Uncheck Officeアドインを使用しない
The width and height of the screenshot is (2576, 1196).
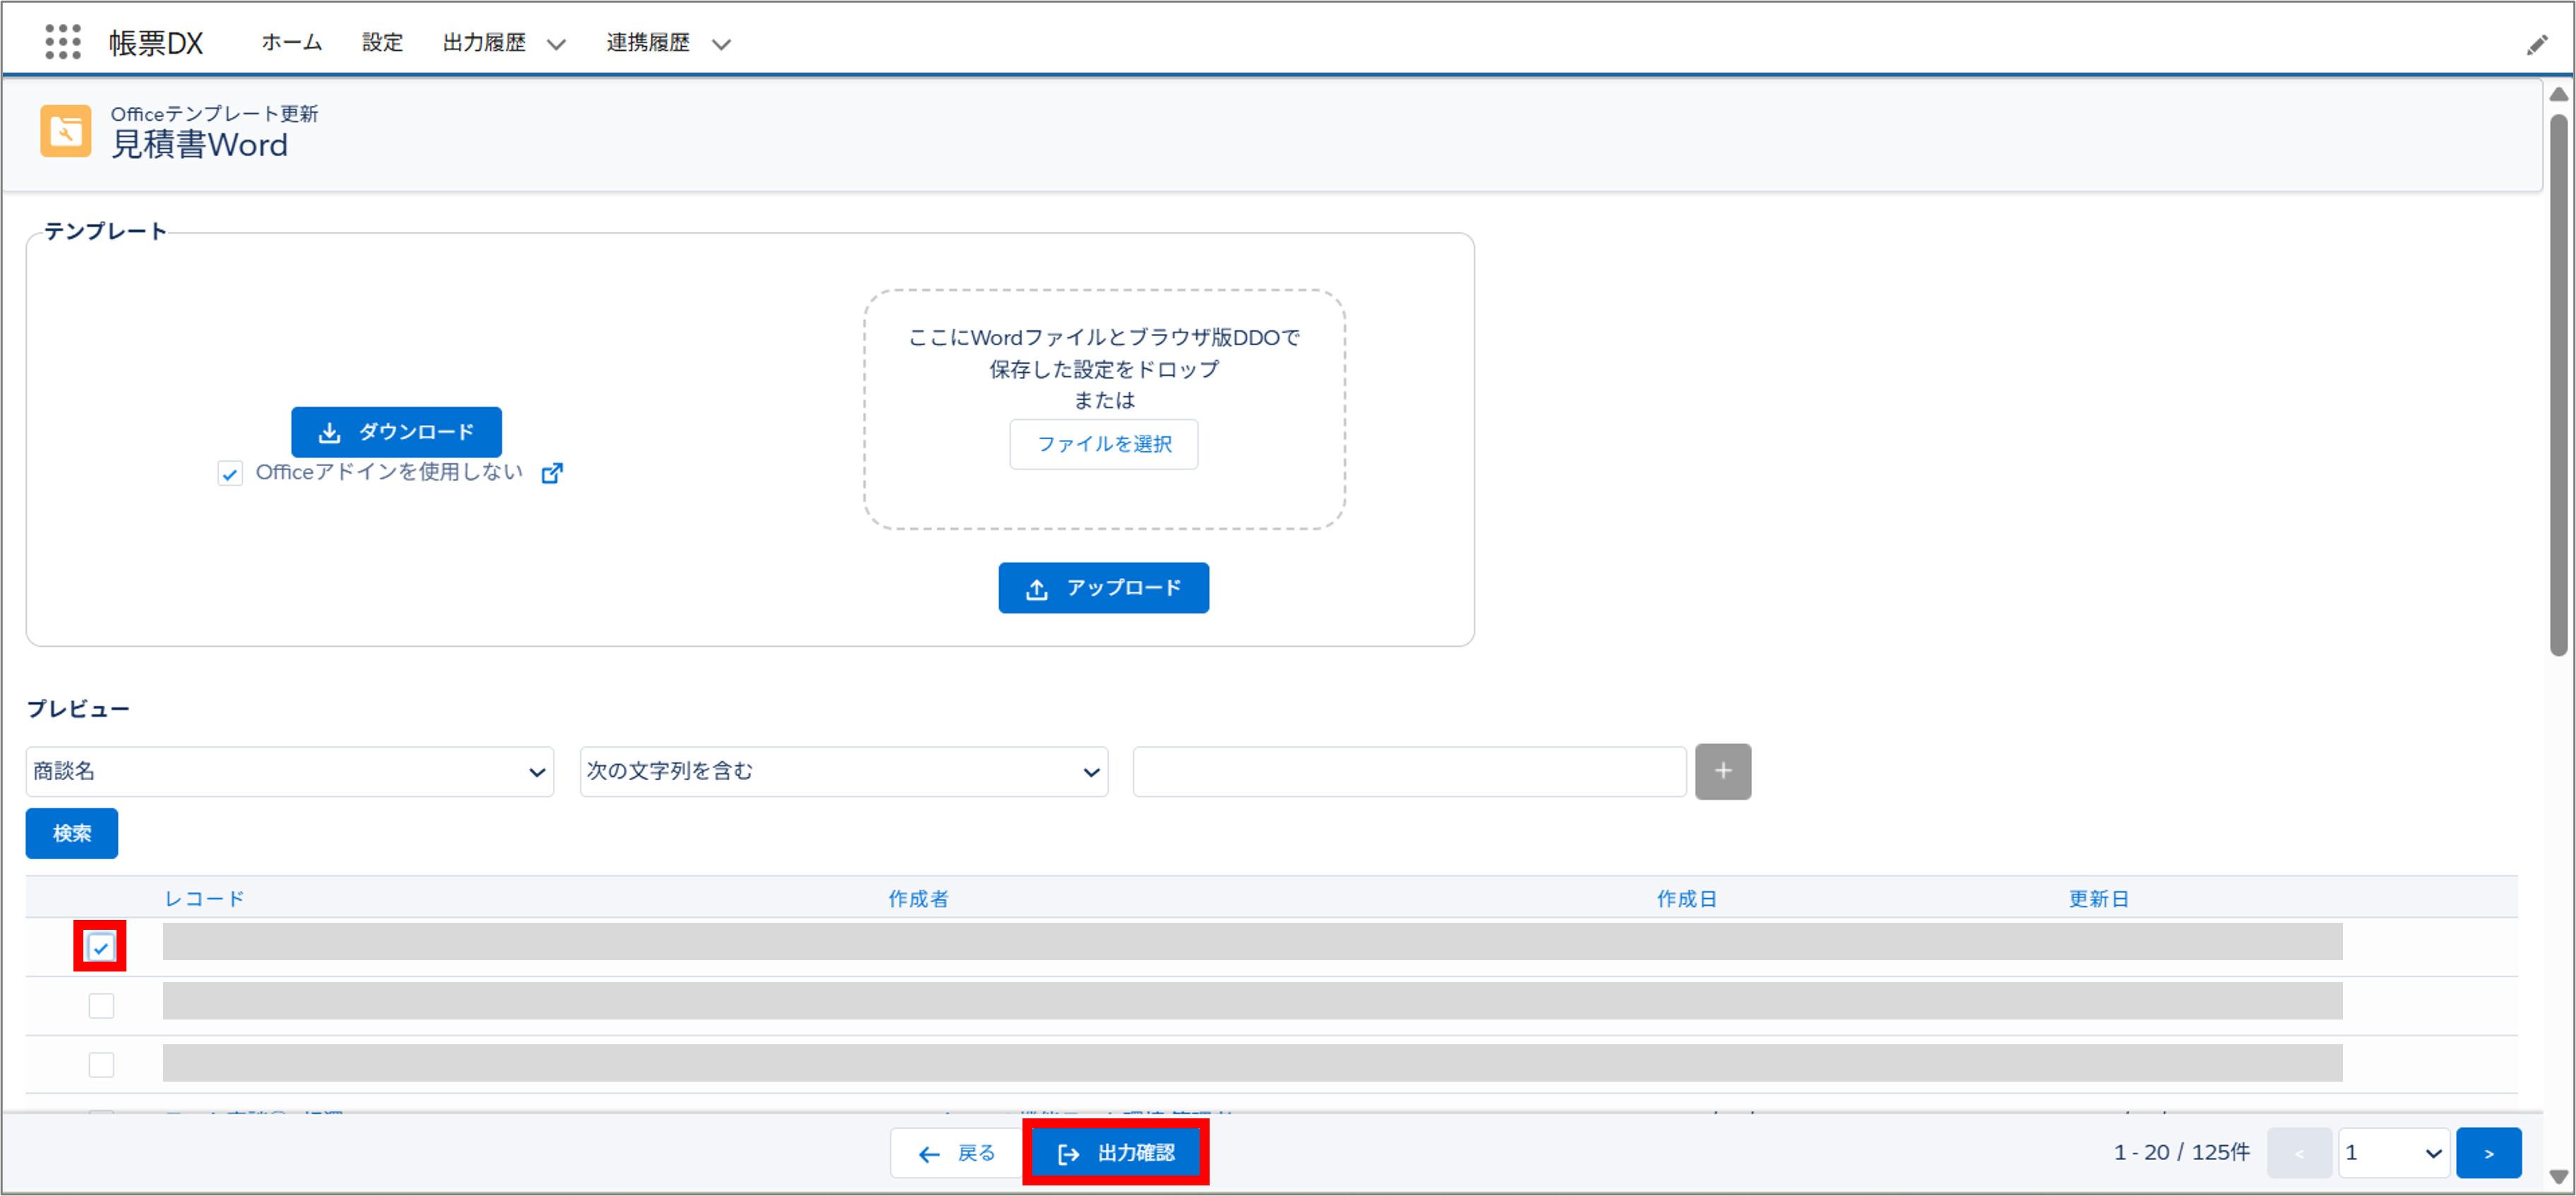click(230, 473)
